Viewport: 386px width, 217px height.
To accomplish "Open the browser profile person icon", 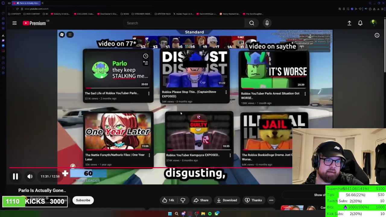I will click(x=374, y=9).
